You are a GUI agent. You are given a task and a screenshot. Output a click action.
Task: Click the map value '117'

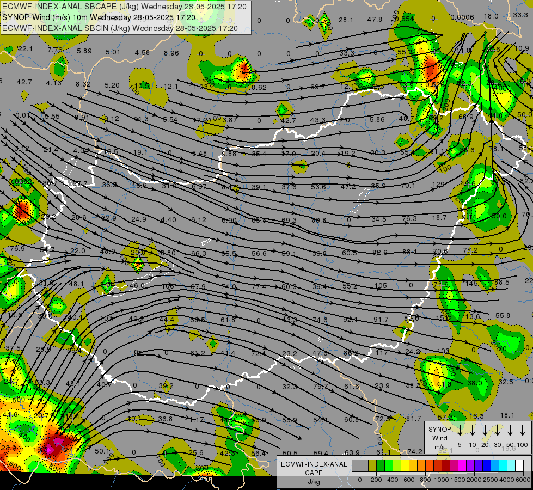(382, 353)
